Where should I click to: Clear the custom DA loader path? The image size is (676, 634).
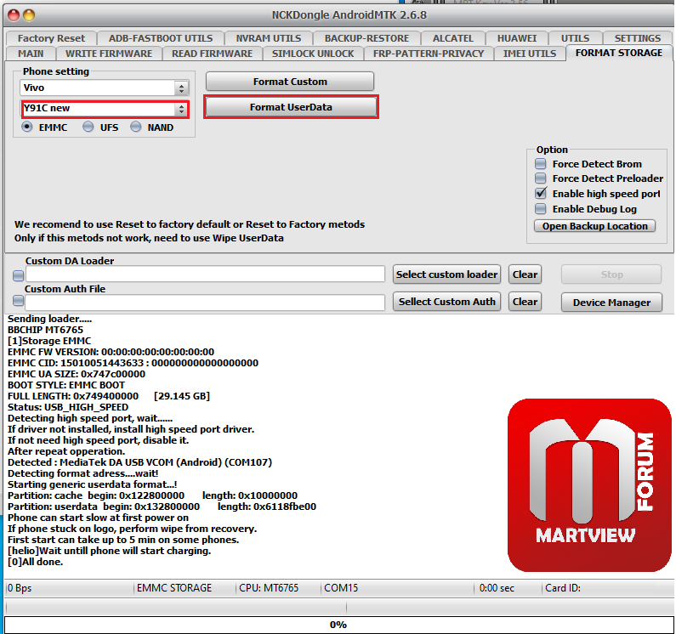tap(525, 275)
